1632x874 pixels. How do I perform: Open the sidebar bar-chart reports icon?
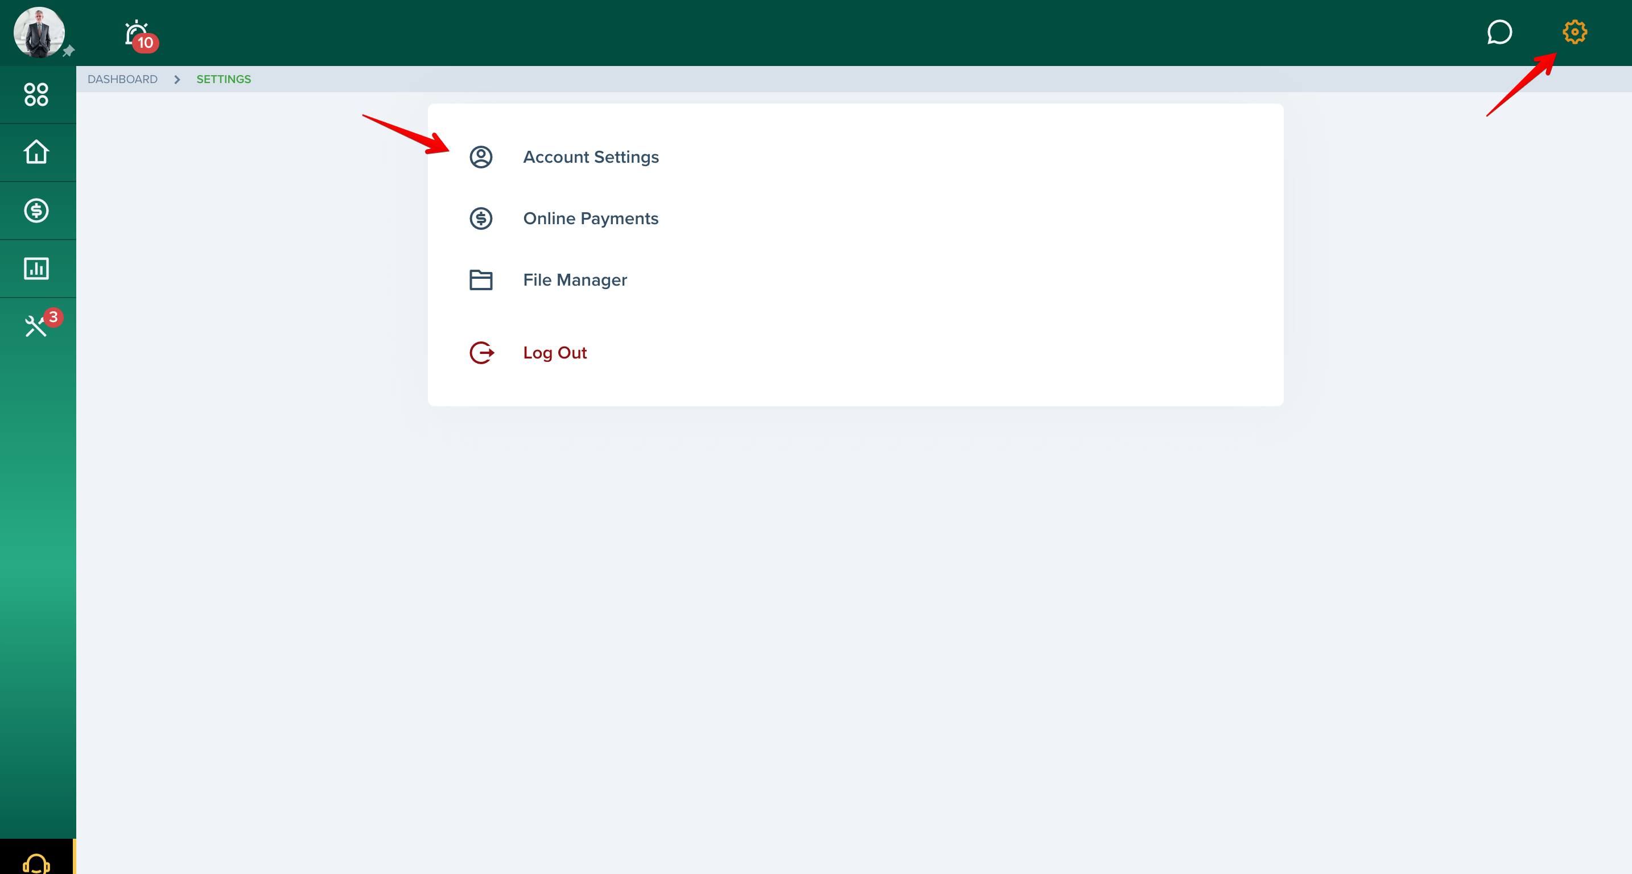[36, 269]
